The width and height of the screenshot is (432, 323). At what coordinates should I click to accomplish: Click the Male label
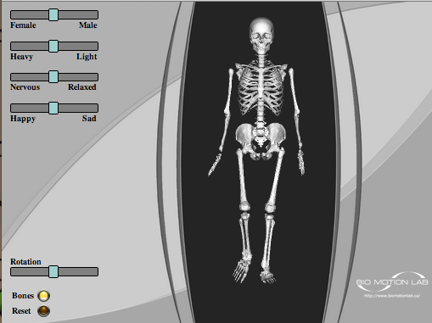click(x=88, y=25)
